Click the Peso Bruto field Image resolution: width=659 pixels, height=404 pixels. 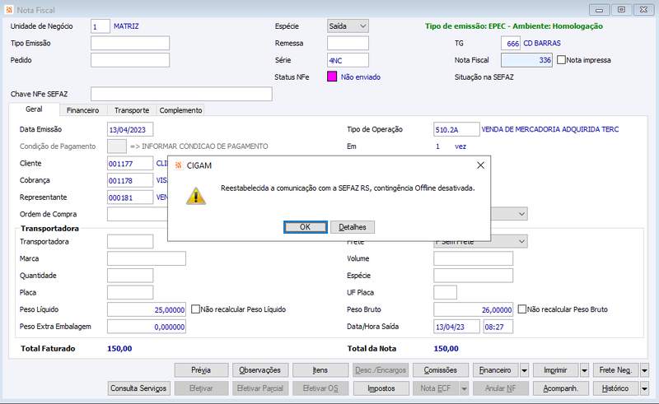point(473,309)
